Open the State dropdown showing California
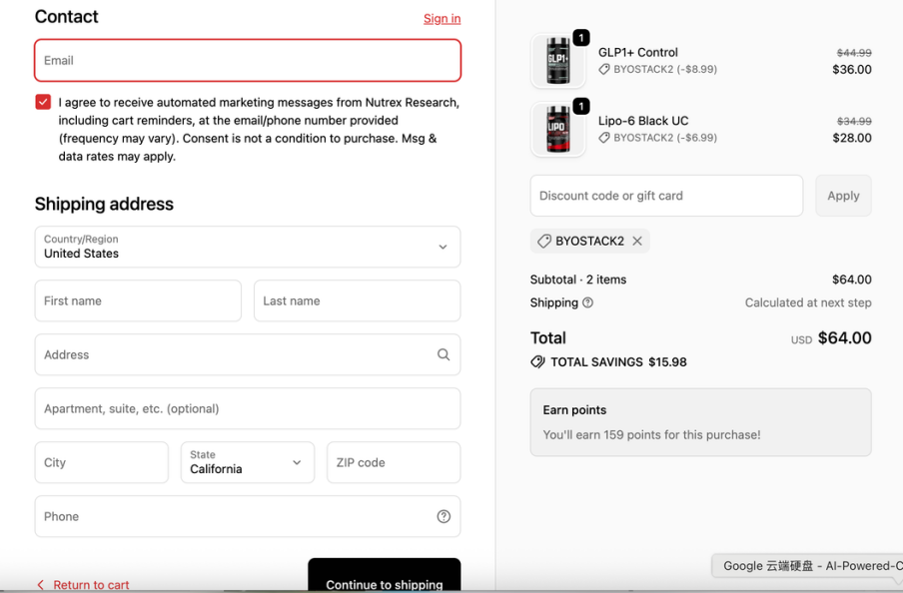Image resolution: width=903 pixels, height=593 pixels. click(x=248, y=462)
